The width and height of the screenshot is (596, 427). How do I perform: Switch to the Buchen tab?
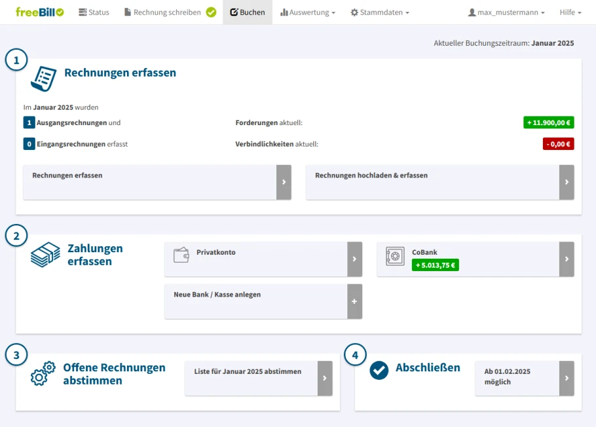click(247, 11)
